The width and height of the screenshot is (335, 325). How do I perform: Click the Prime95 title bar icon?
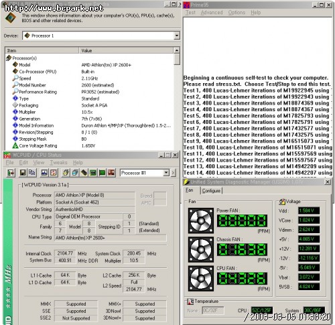pyautogui.click(x=187, y=5)
